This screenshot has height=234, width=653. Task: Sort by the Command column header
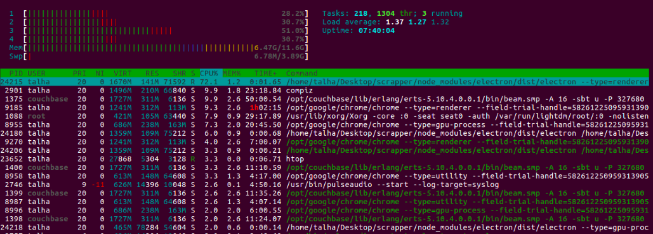click(301, 74)
